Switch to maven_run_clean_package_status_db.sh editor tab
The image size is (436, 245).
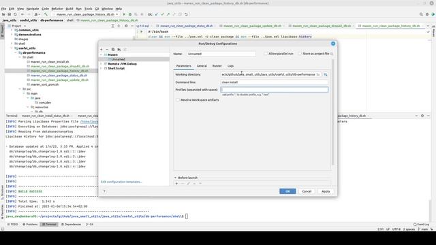pos(186,26)
